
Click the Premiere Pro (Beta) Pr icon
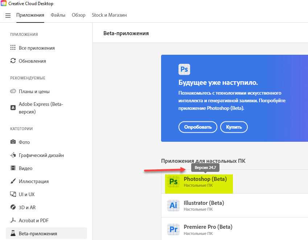pos(173,229)
